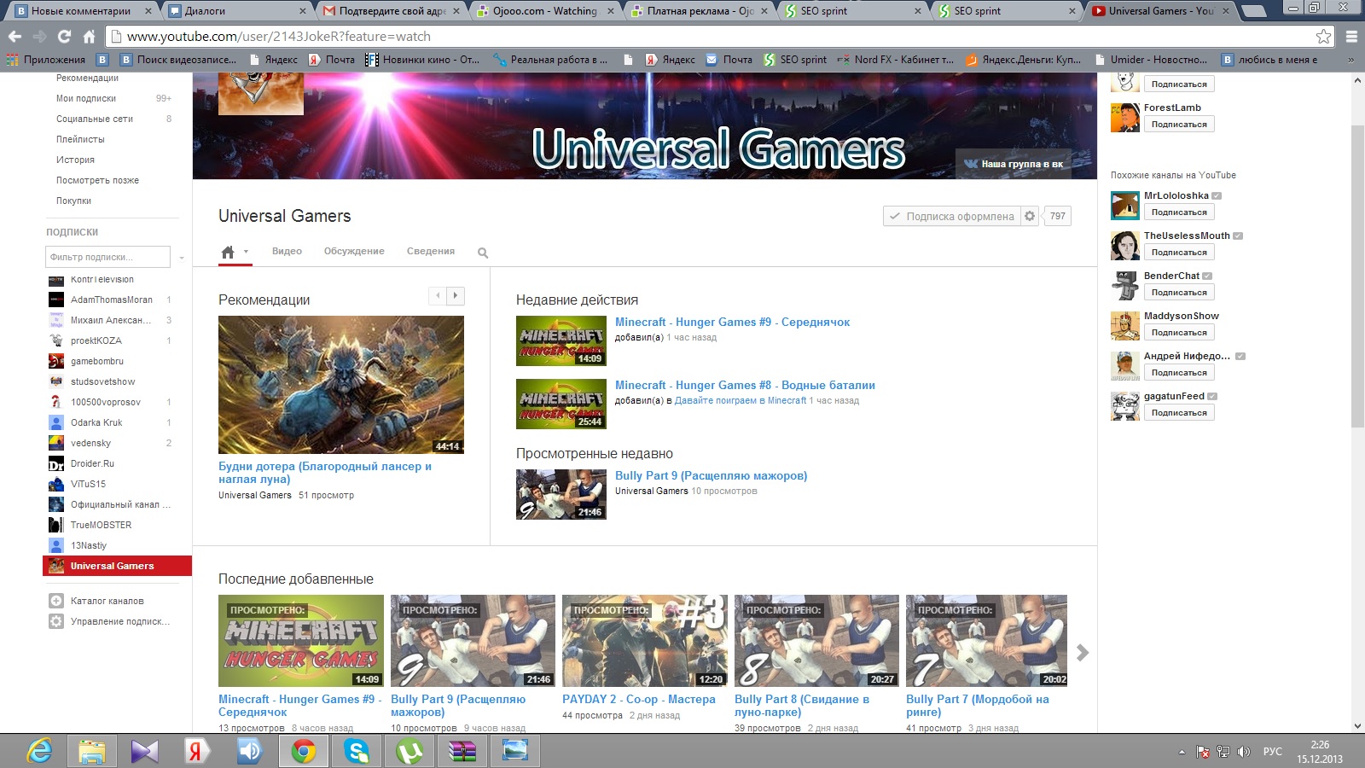Open Будни дотера video title link
This screenshot has height=768, width=1365.
point(325,473)
